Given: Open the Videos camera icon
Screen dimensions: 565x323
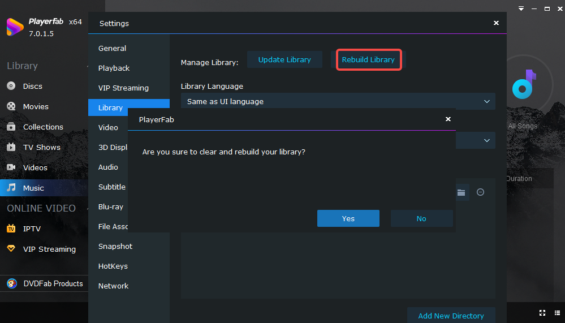Looking at the screenshot, I should click(x=11, y=167).
